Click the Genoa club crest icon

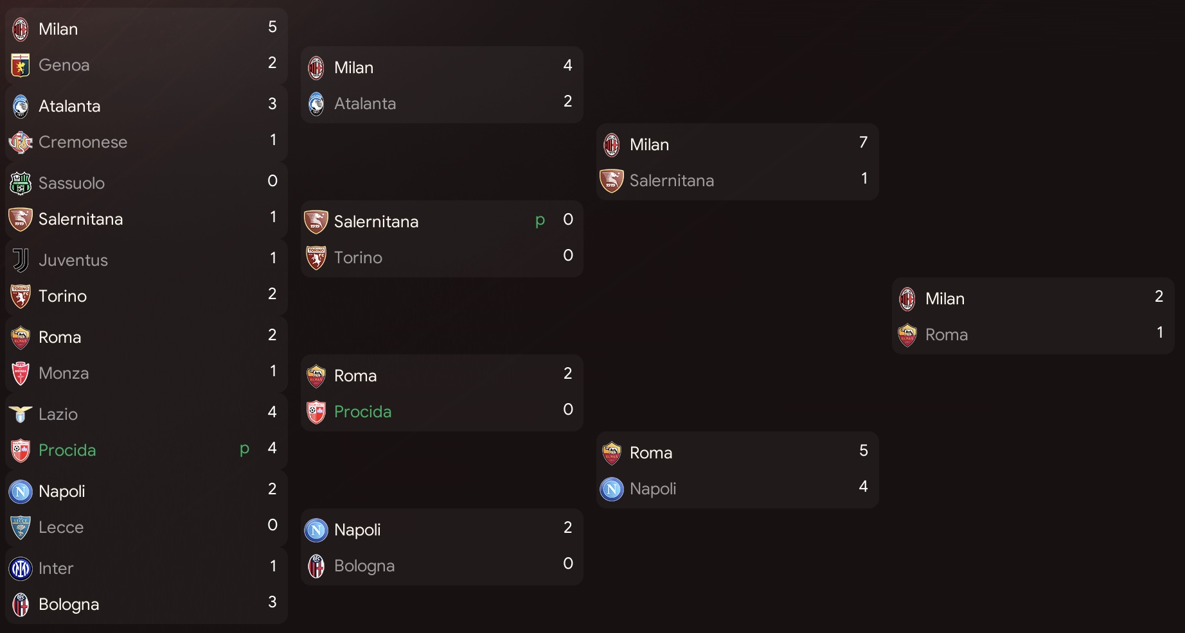point(21,65)
